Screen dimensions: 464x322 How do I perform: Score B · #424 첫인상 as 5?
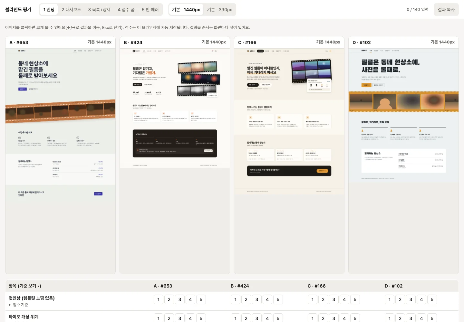coord(278,299)
